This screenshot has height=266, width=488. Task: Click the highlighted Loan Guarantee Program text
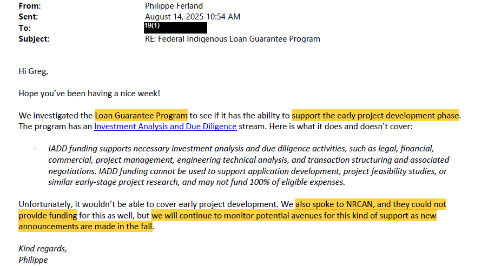point(141,115)
